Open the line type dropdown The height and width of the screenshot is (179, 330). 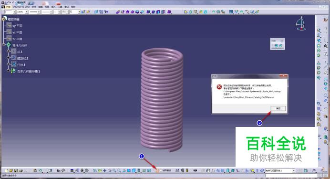point(47,12)
